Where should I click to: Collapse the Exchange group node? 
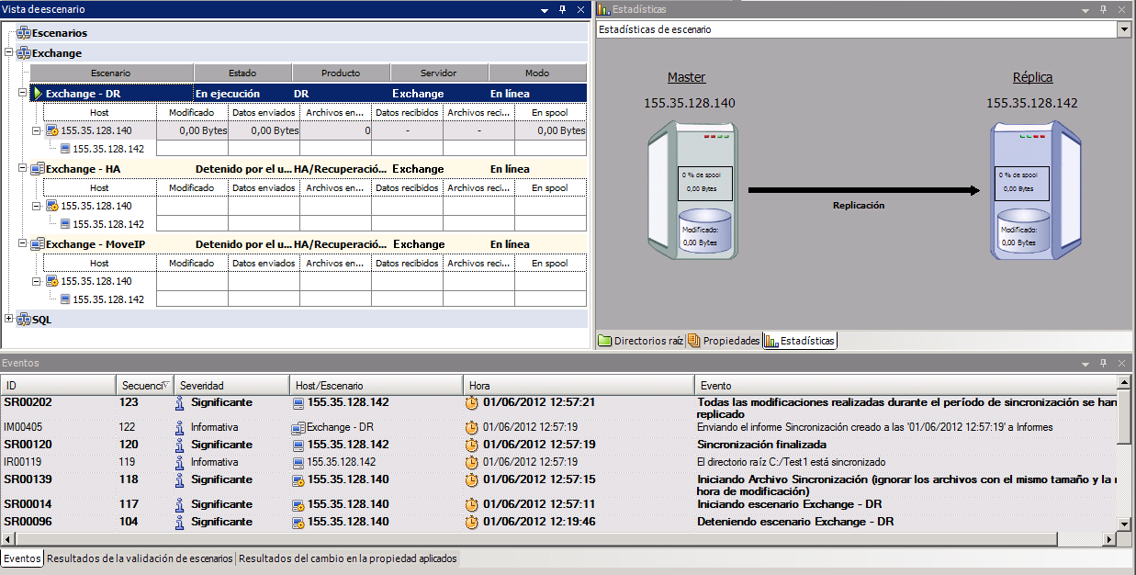pos(9,53)
